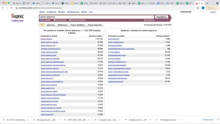This screenshot has height=124, width=220.
Task: Expand options for vlc-3.0.14-arm64.dmg download
Action: [x=28, y=120]
